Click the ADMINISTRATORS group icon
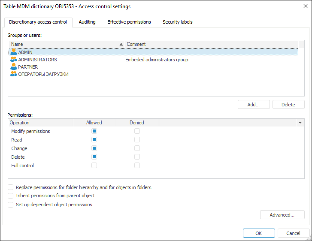The image size is (312, 241). (14, 60)
